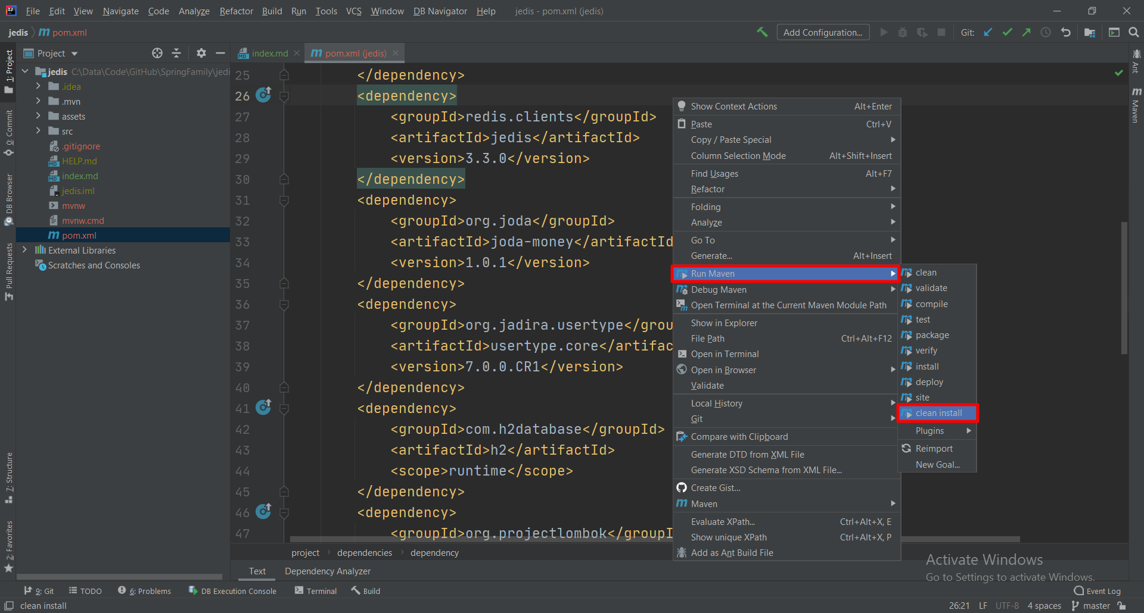
Task: Click the Search Everywhere magnifier icon
Action: 1133,32
